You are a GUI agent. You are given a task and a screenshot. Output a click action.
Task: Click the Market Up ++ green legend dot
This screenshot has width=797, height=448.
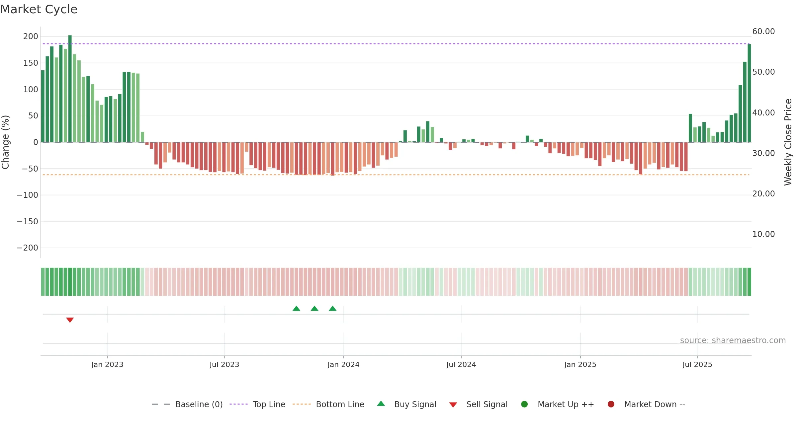point(524,404)
